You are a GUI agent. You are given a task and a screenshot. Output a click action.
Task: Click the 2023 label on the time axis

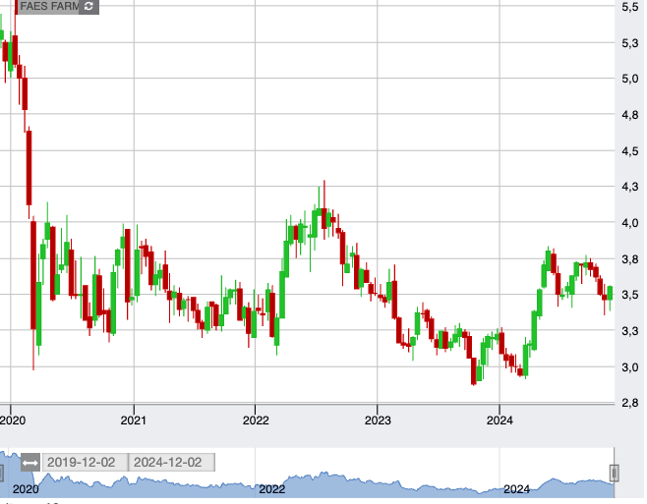[x=378, y=420]
